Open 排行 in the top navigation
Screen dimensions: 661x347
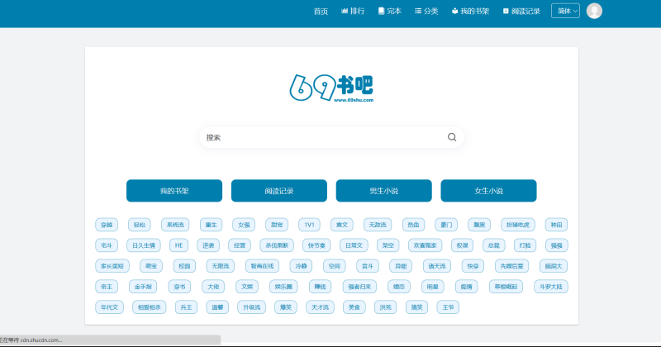click(x=353, y=11)
